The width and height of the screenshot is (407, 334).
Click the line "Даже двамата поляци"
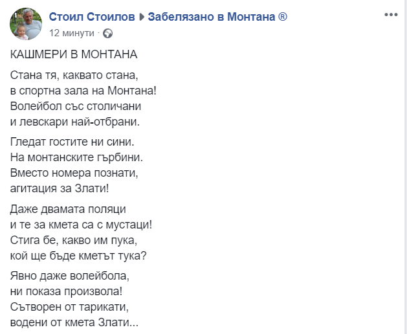(68, 209)
